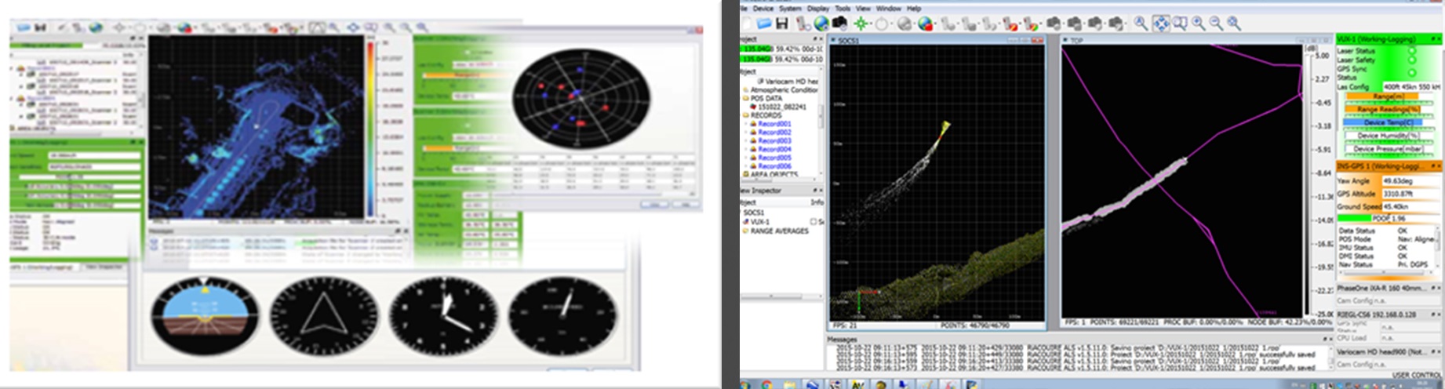This screenshot has width=1445, height=389.
Task: Expand the POS DATA folder
Action: pos(745,98)
